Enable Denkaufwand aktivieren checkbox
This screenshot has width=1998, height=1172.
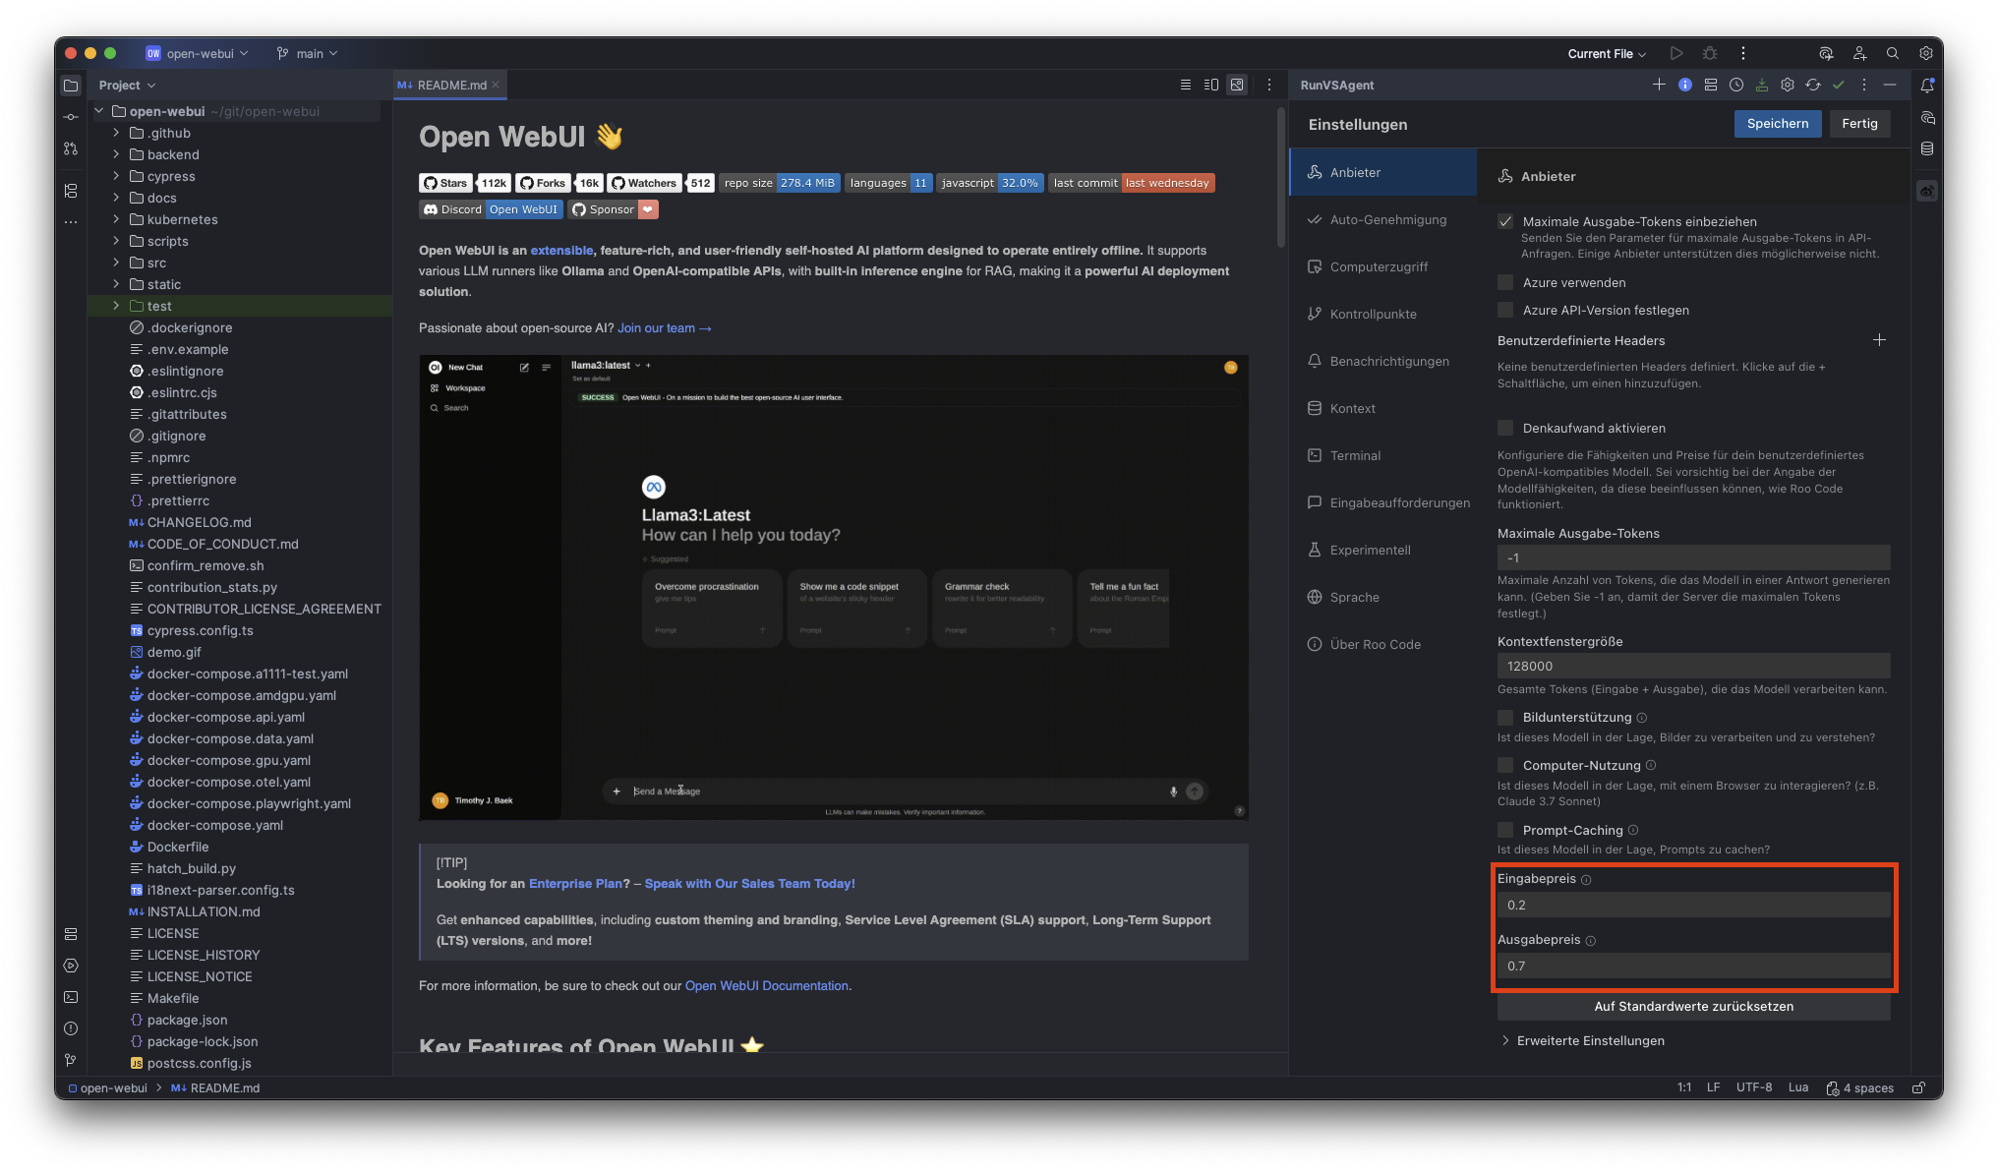[x=1505, y=428]
